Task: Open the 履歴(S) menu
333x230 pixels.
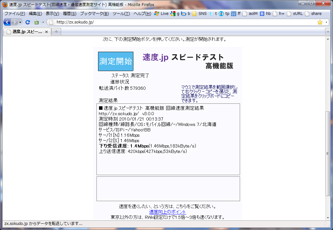Action: point(69,14)
